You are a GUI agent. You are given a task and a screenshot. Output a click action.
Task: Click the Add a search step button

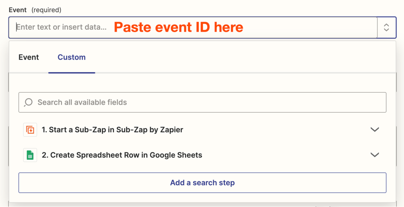202,183
